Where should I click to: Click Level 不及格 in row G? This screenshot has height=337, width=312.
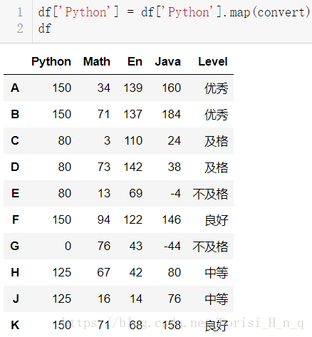[210, 247]
